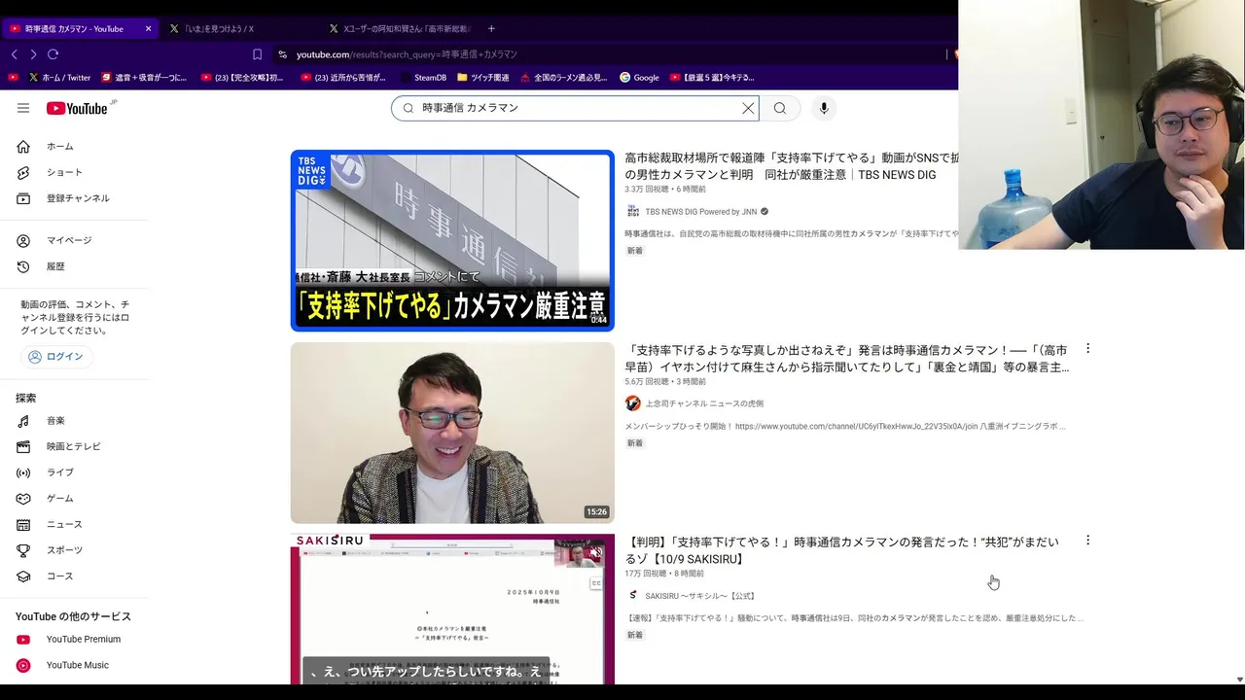
Task: Open a new tab with the plus button
Action: (491, 29)
